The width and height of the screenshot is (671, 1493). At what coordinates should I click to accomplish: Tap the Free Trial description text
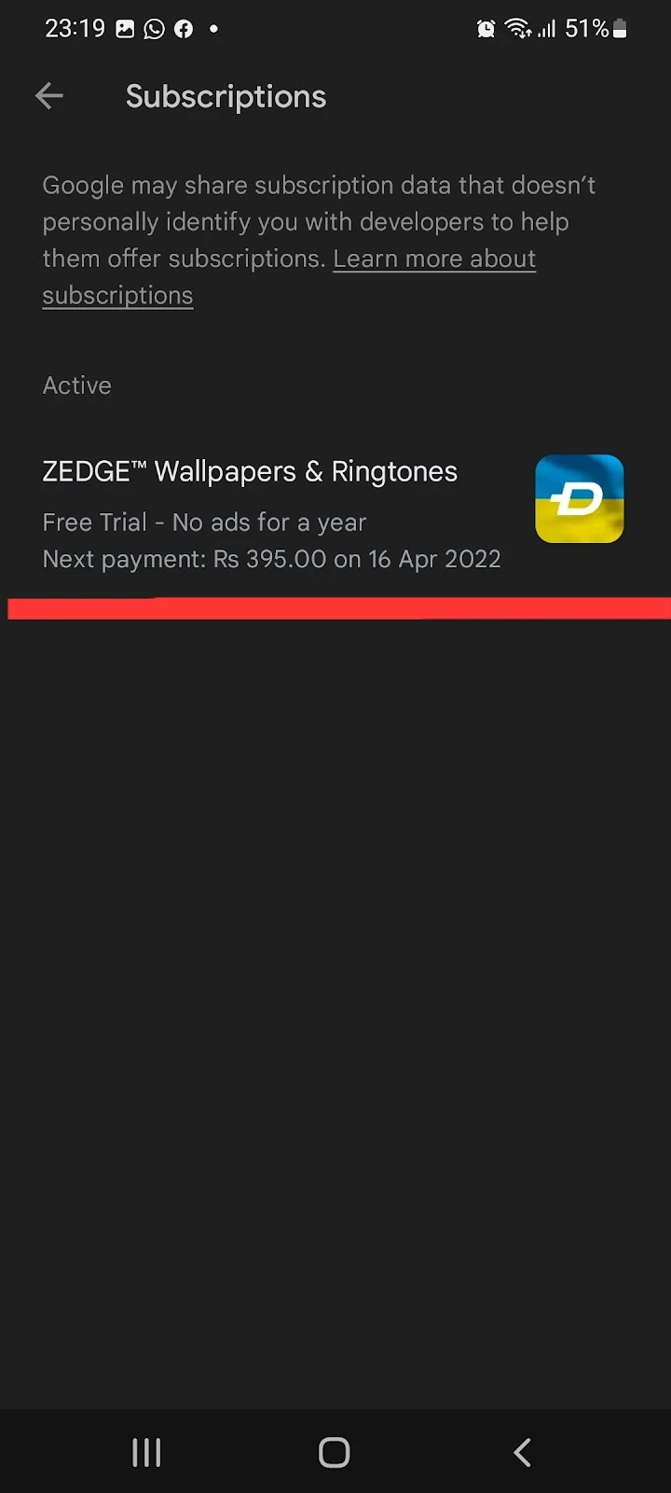(204, 523)
